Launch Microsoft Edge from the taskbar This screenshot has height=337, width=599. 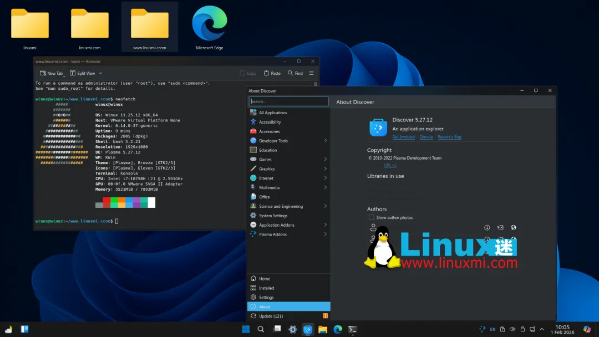338,329
